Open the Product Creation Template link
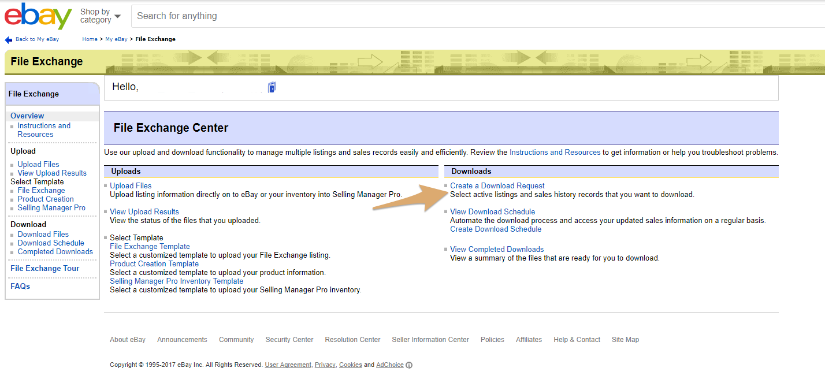 154,264
